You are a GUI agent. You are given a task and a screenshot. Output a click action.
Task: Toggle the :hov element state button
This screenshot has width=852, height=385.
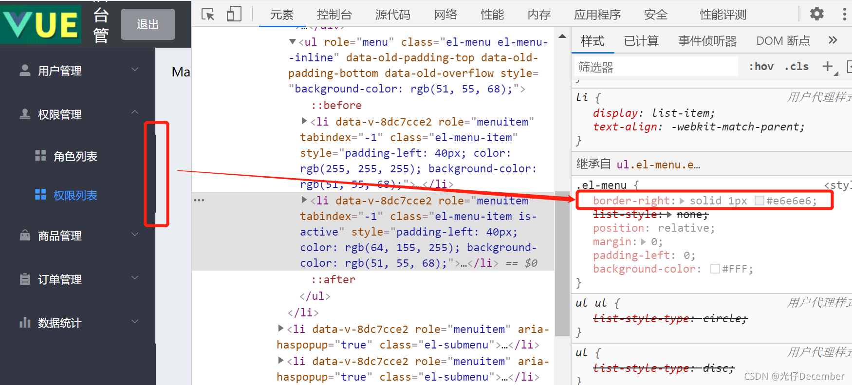pos(761,66)
